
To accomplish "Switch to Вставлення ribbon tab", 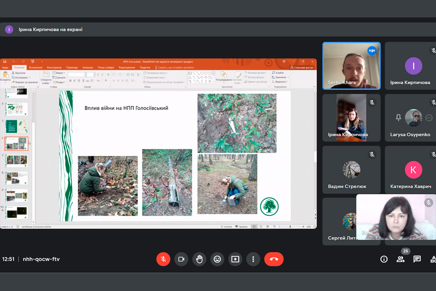I will coord(35,67).
